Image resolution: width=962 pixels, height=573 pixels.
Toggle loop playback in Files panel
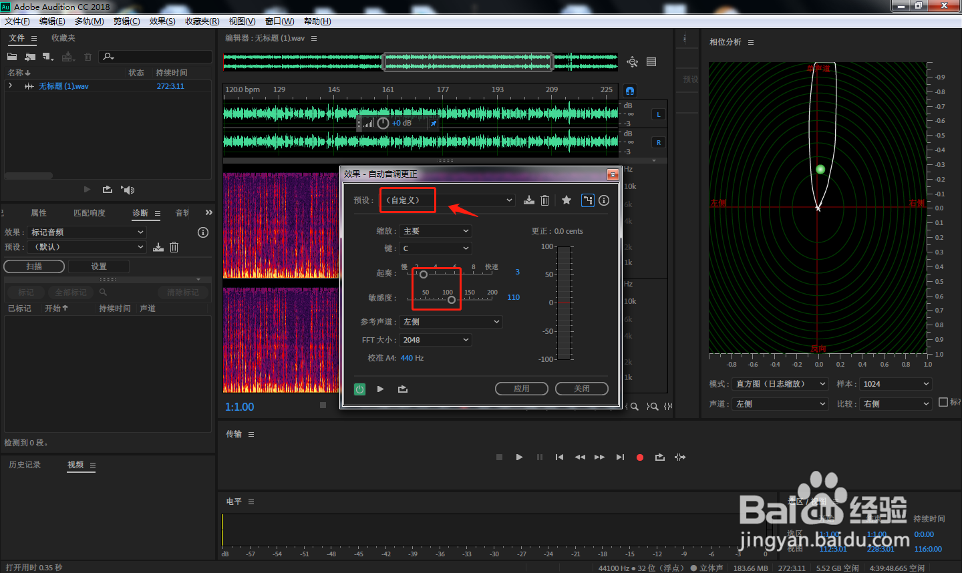108,190
